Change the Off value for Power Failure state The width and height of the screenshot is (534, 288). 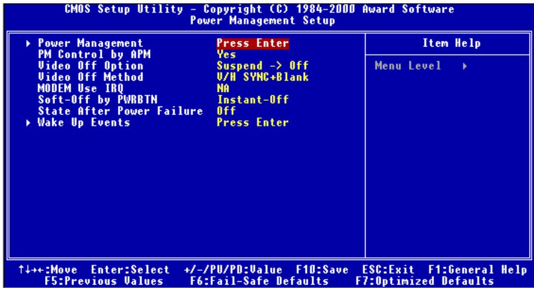click(226, 111)
